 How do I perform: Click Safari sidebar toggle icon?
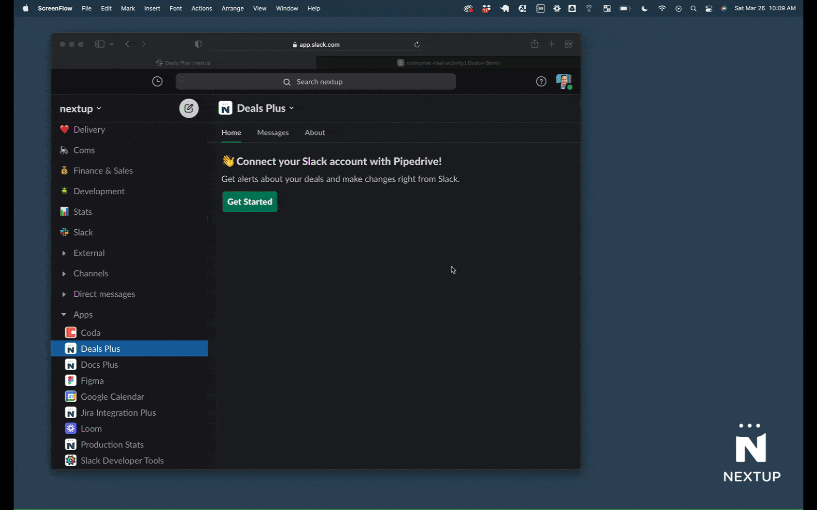(x=100, y=44)
